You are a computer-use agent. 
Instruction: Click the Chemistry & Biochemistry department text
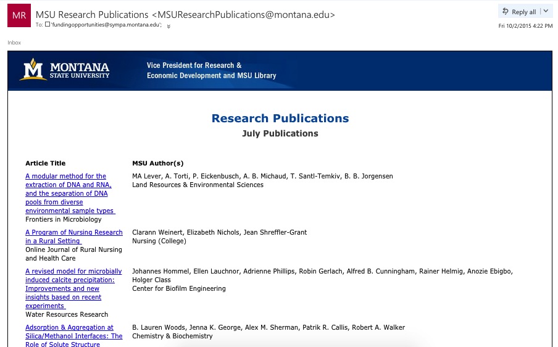pyautogui.click(x=172, y=336)
